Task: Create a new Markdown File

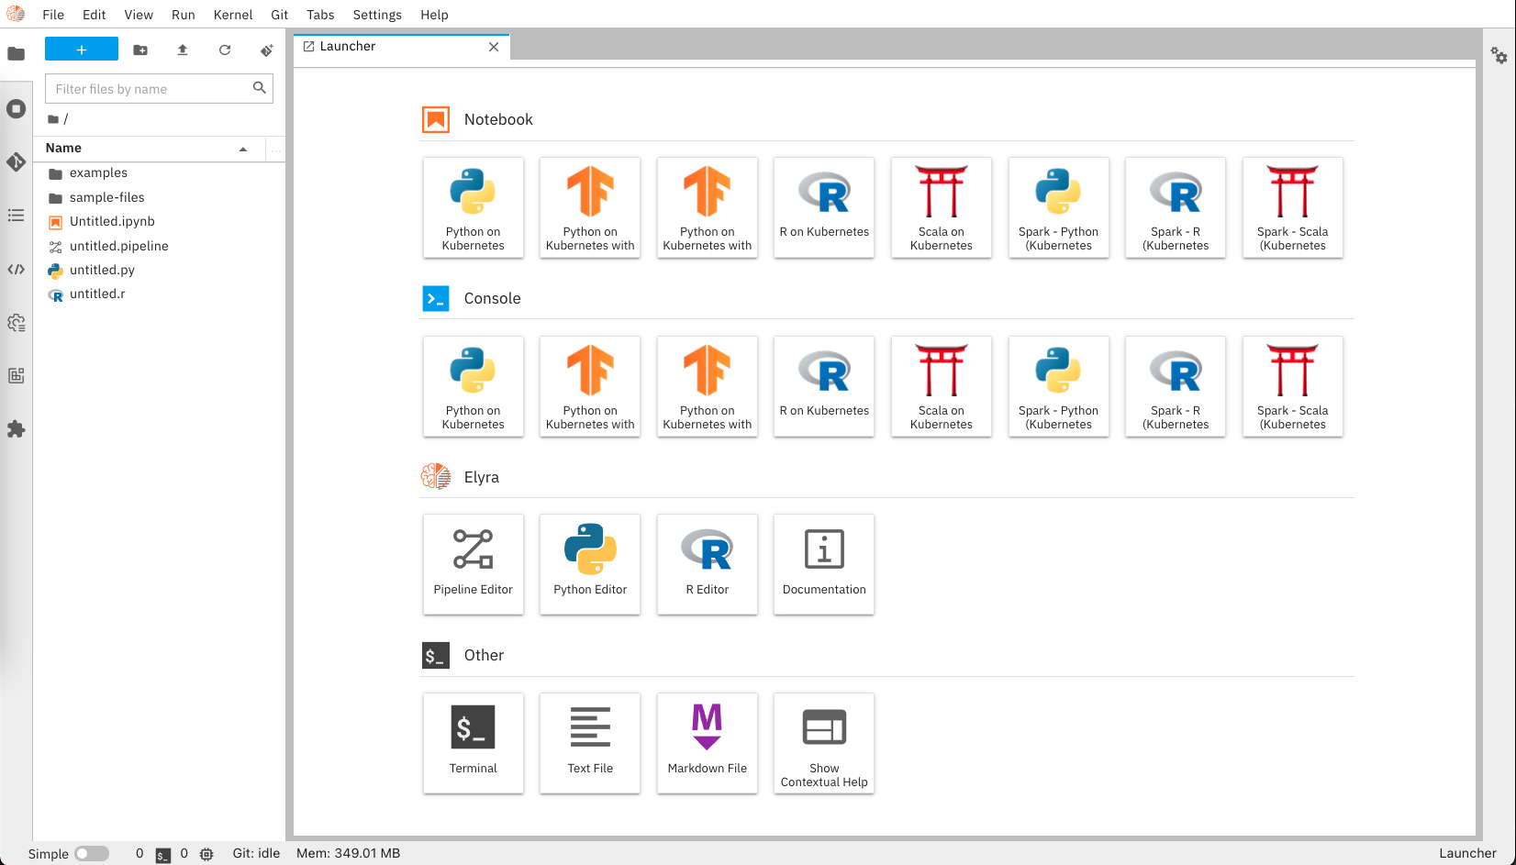Action: pos(708,743)
